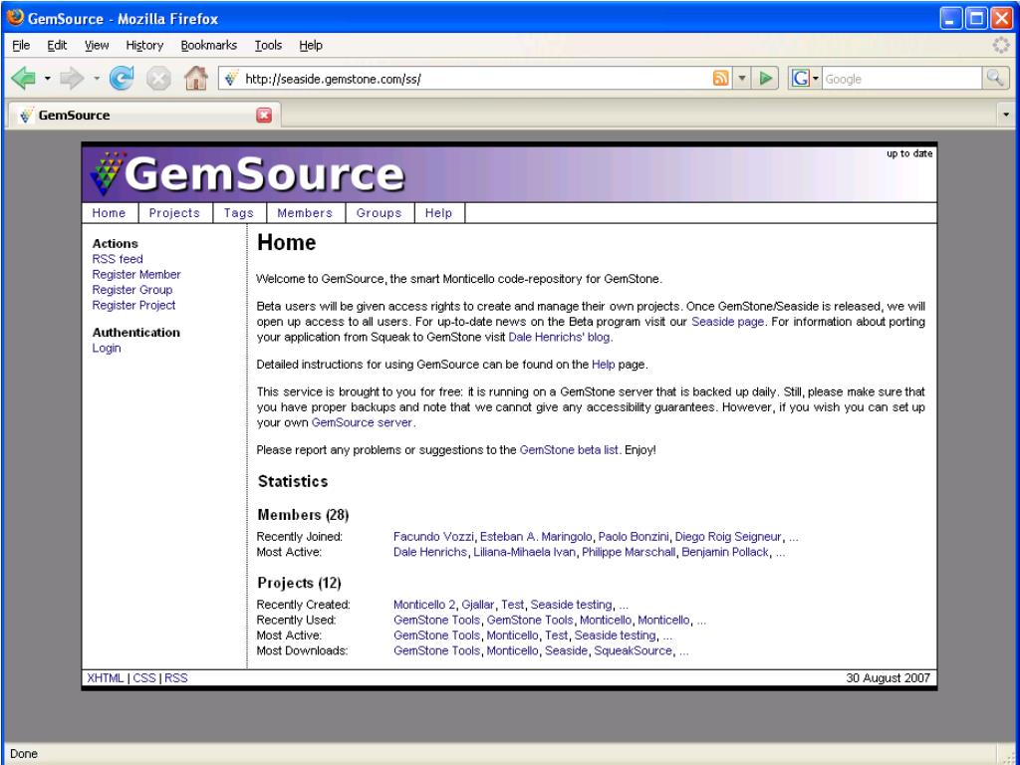Open the Firefox Help menu
This screenshot has height=765, width=1020.
[311, 45]
